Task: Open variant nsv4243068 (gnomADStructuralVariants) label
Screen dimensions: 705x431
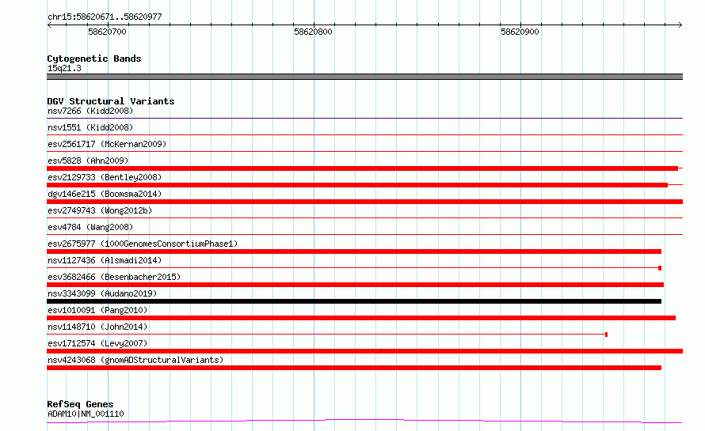Action: [135, 360]
